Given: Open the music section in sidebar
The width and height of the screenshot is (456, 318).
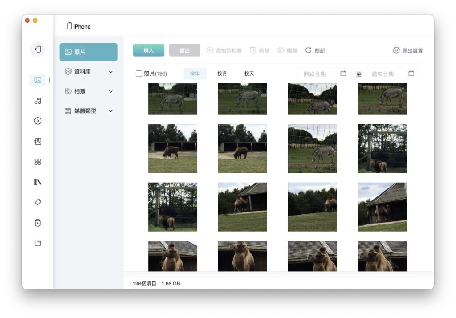Looking at the screenshot, I should (x=37, y=101).
